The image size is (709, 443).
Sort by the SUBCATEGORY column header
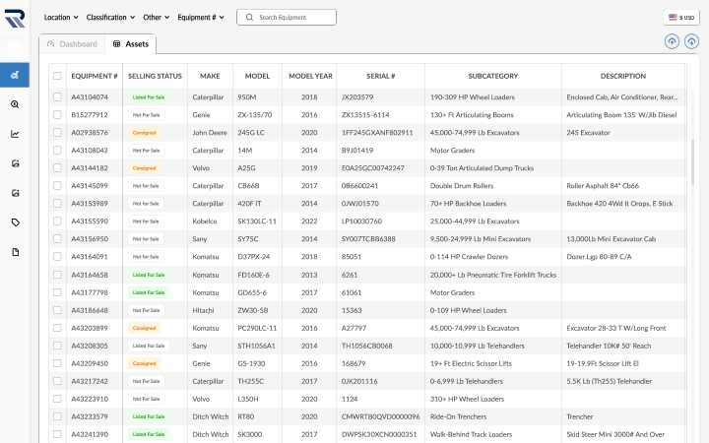click(493, 76)
